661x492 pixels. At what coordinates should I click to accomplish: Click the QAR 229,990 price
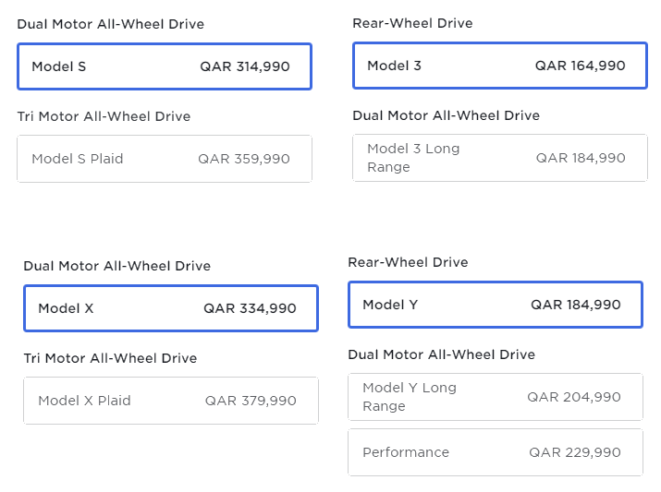[x=575, y=452]
